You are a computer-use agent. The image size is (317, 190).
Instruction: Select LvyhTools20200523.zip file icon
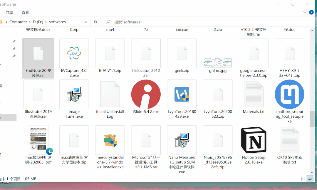tap(218, 94)
